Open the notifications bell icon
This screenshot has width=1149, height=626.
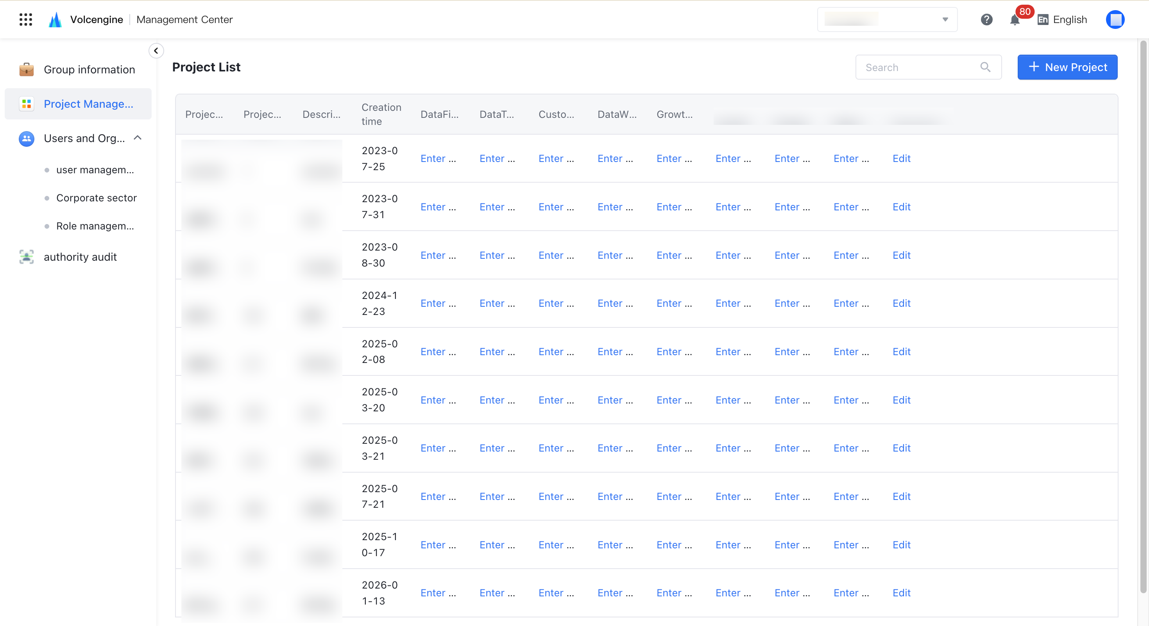coord(1015,20)
